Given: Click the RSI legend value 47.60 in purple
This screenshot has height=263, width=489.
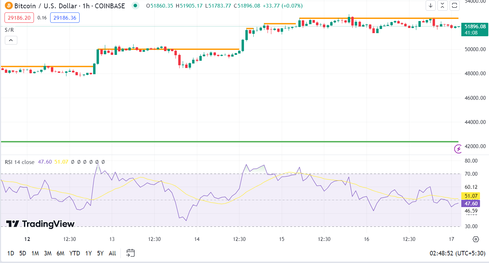Looking at the screenshot, I should pos(45,162).
